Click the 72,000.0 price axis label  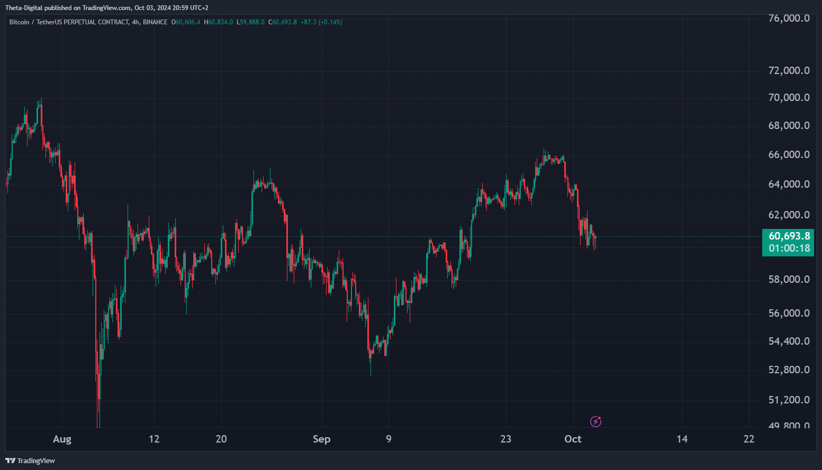(789, 70)
